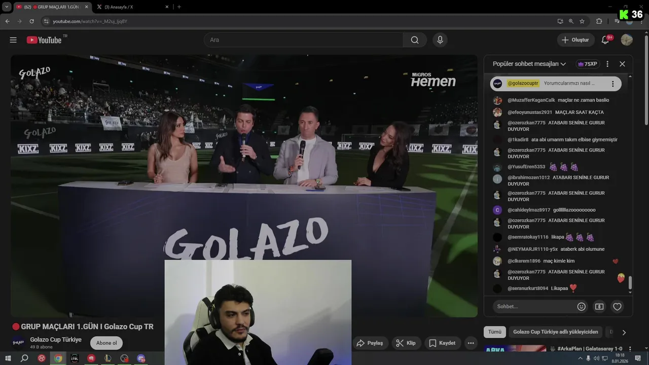Open more actions three-dot menu below video
Image resolution: width=649 pixels, height=365 pixels.
(471, 343)
